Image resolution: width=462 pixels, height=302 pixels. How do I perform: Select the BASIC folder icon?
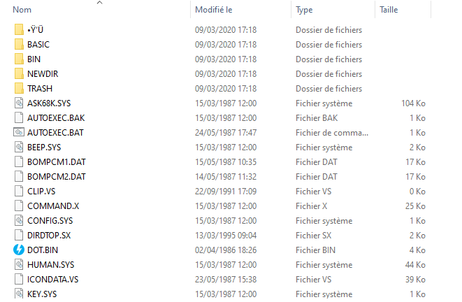(19, 44)
